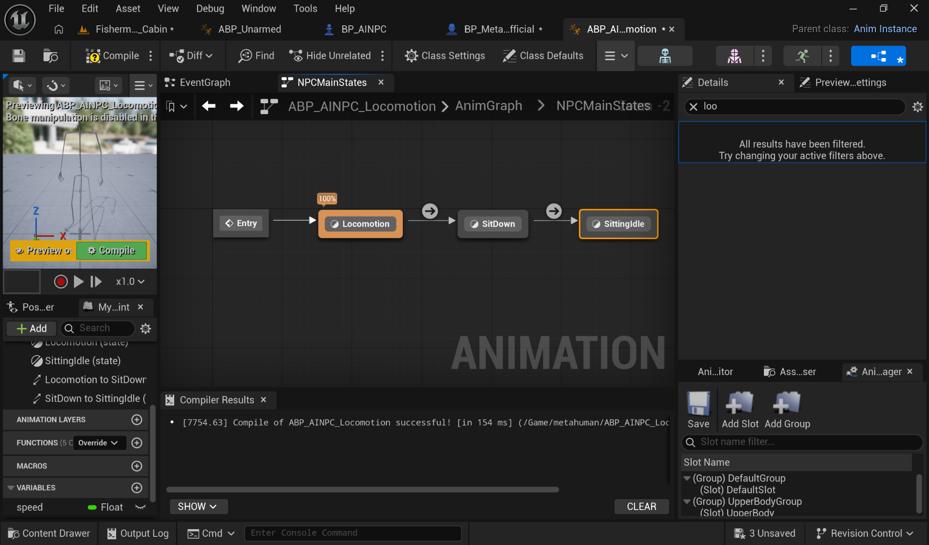The width and height of the screenshot is (929, 545).
Task: Collapse the DefaultGroup slot group
Action: click(687, 478)
